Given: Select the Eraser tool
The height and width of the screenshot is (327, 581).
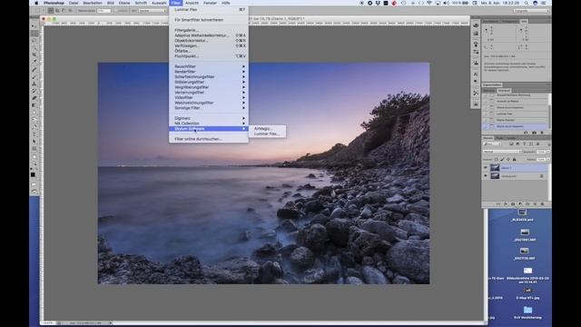Looking at the screenshot, I should 34,98.
